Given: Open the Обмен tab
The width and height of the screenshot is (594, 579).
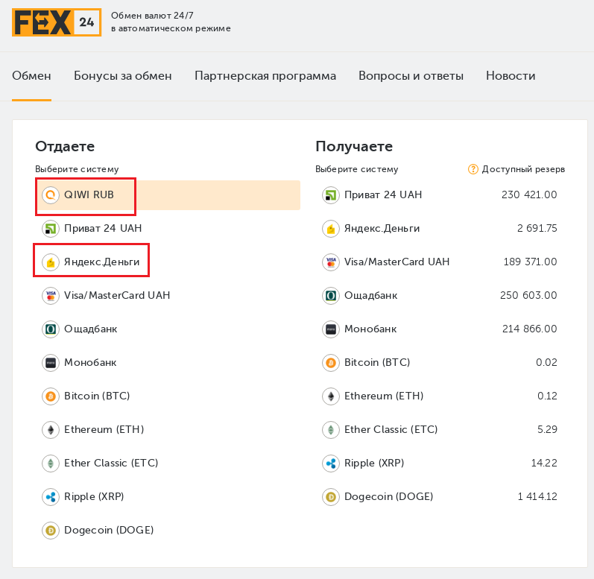Looking at the screenshot, I should pyautogui.click(x=31, y=76).
